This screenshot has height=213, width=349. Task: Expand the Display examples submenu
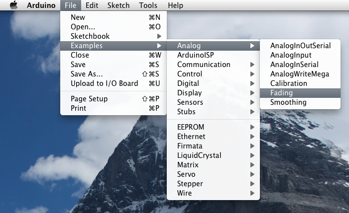point(213,93)
